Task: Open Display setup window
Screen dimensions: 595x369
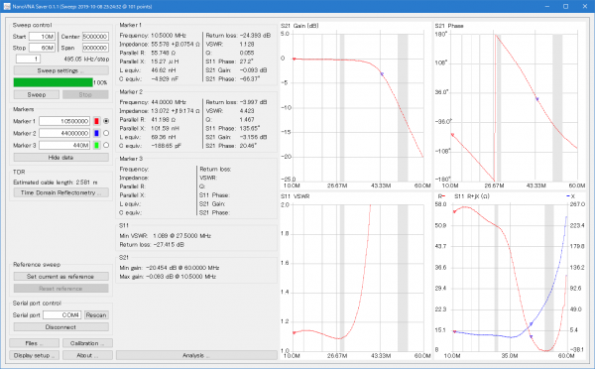Action: [x=34, y=355]
